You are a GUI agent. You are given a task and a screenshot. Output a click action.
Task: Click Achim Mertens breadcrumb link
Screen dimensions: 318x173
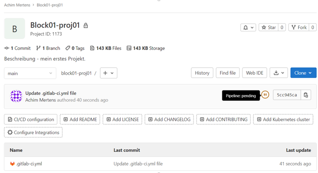(17, 5)
